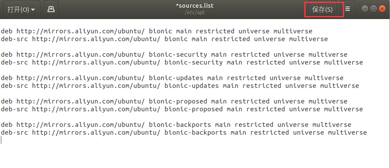The image size is (390, 168).
Task: Click the first deb bionic main line
Action: click(x=156, y=31)
